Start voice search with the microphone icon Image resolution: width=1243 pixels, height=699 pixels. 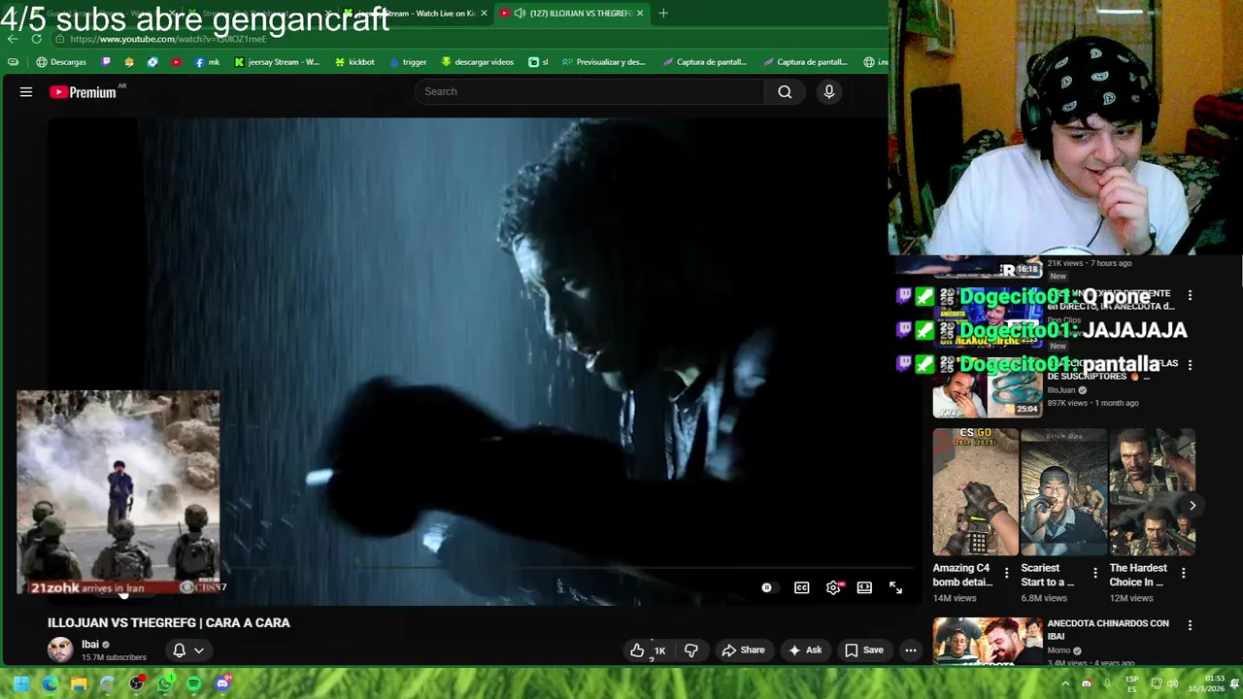828,91
